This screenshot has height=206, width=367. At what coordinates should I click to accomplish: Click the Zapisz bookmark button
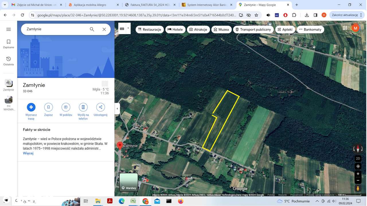point(48,110)
